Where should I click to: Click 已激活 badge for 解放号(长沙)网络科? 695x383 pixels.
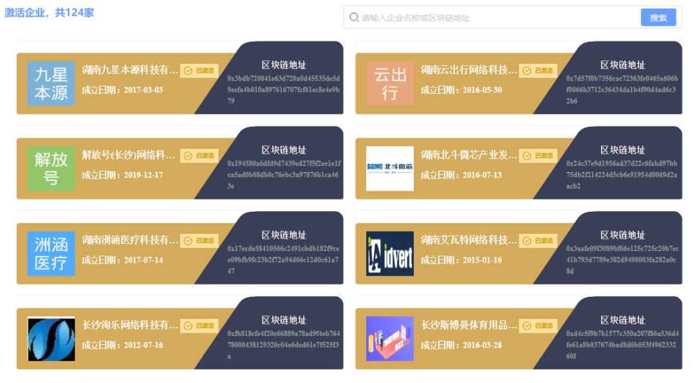199,156
